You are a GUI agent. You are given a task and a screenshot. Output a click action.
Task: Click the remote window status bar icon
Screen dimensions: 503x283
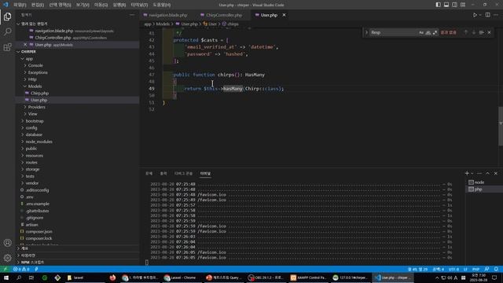(6, 269)
